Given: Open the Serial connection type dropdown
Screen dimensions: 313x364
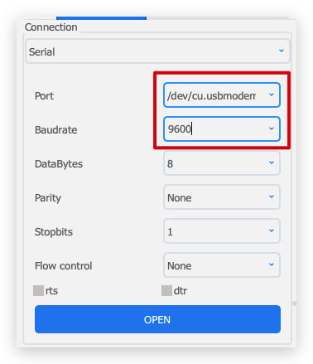Looking at the screenshot, I should (157, 51).
